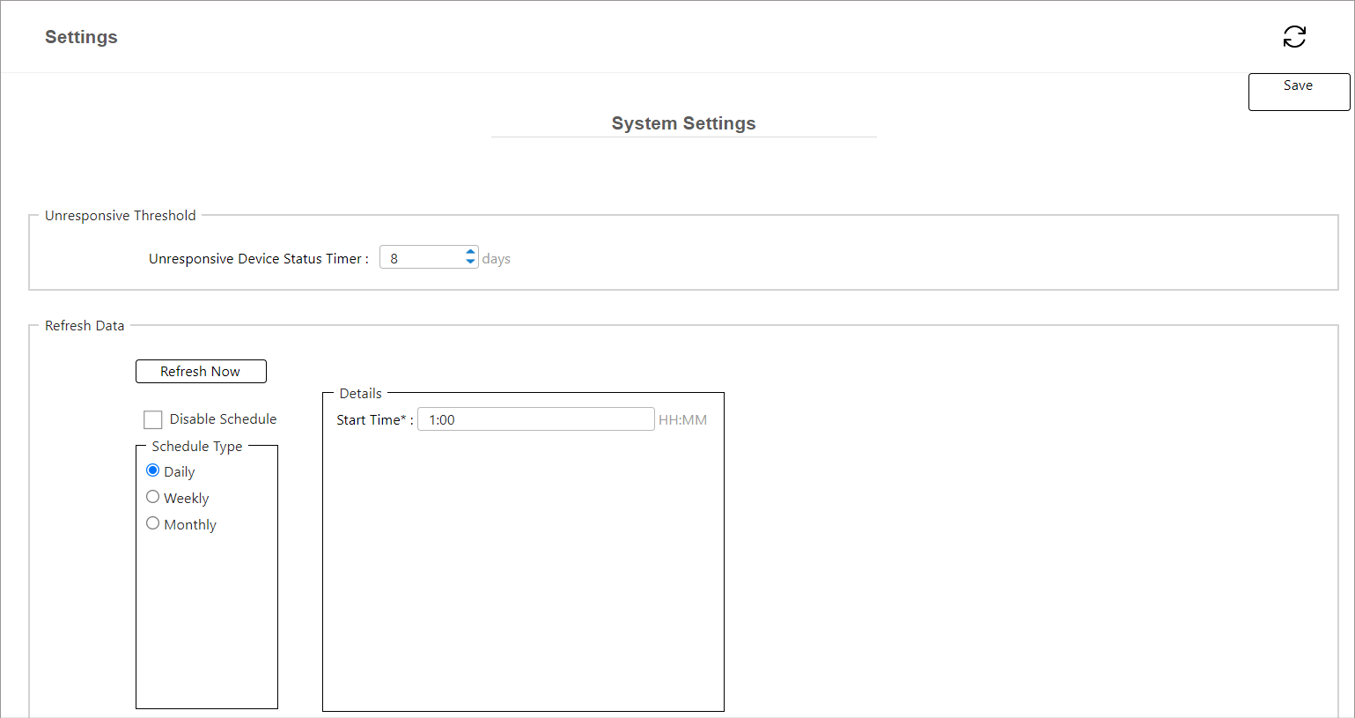The image size is (1355, 718).
Task: Pick the Monthly schedule radio button
Action: pos(153,523)
